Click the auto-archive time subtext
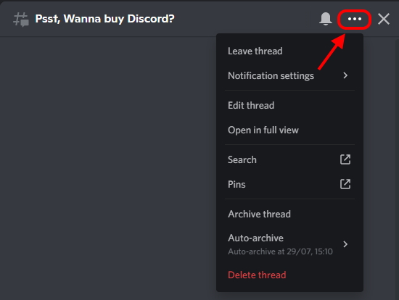This screenshot has height=300, width=399. [x=280, y=251]
